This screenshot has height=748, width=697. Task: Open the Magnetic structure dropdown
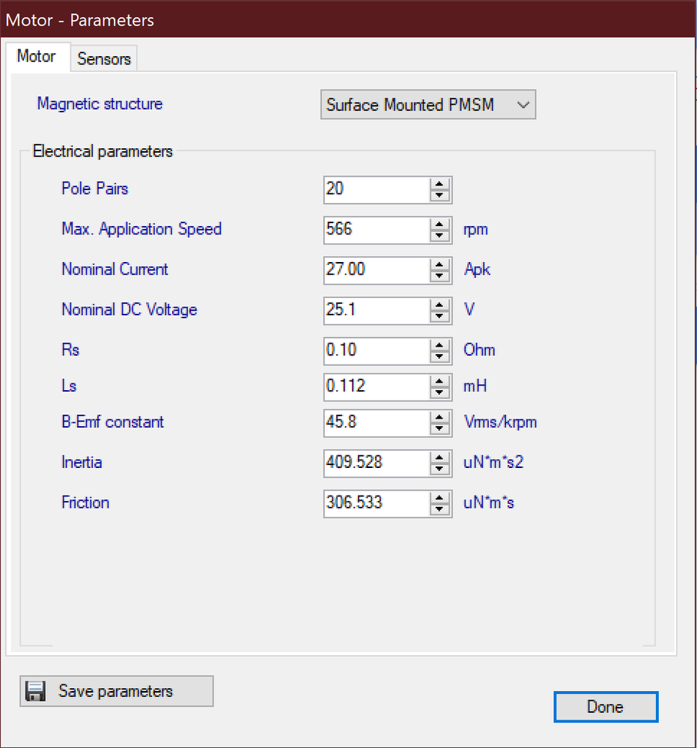click(x=428, y=105)
